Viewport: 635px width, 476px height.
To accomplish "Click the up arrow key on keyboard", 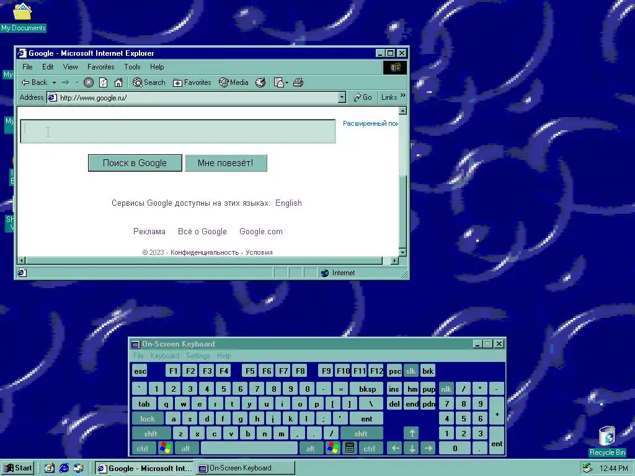I will [412, 433].
